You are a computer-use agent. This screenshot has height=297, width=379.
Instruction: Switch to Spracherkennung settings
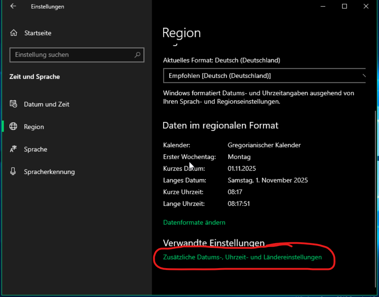pyautogui.click(x=49, y=172)
